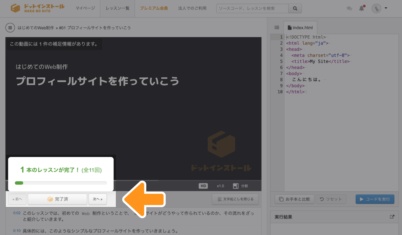The image size is (402, 235).
Task: Click the はじめてのWeb制作 breadcrumb link
Action: click(x=36, y=28)
